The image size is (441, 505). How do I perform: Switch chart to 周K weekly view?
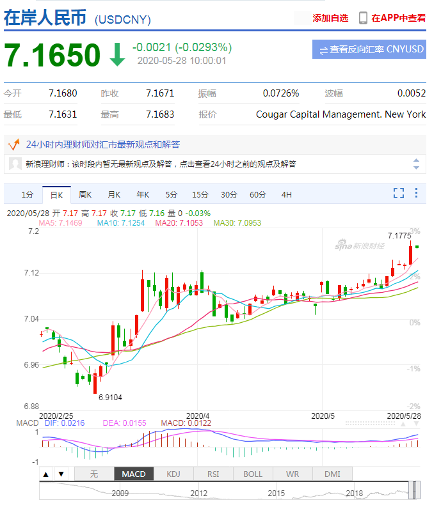85,194
